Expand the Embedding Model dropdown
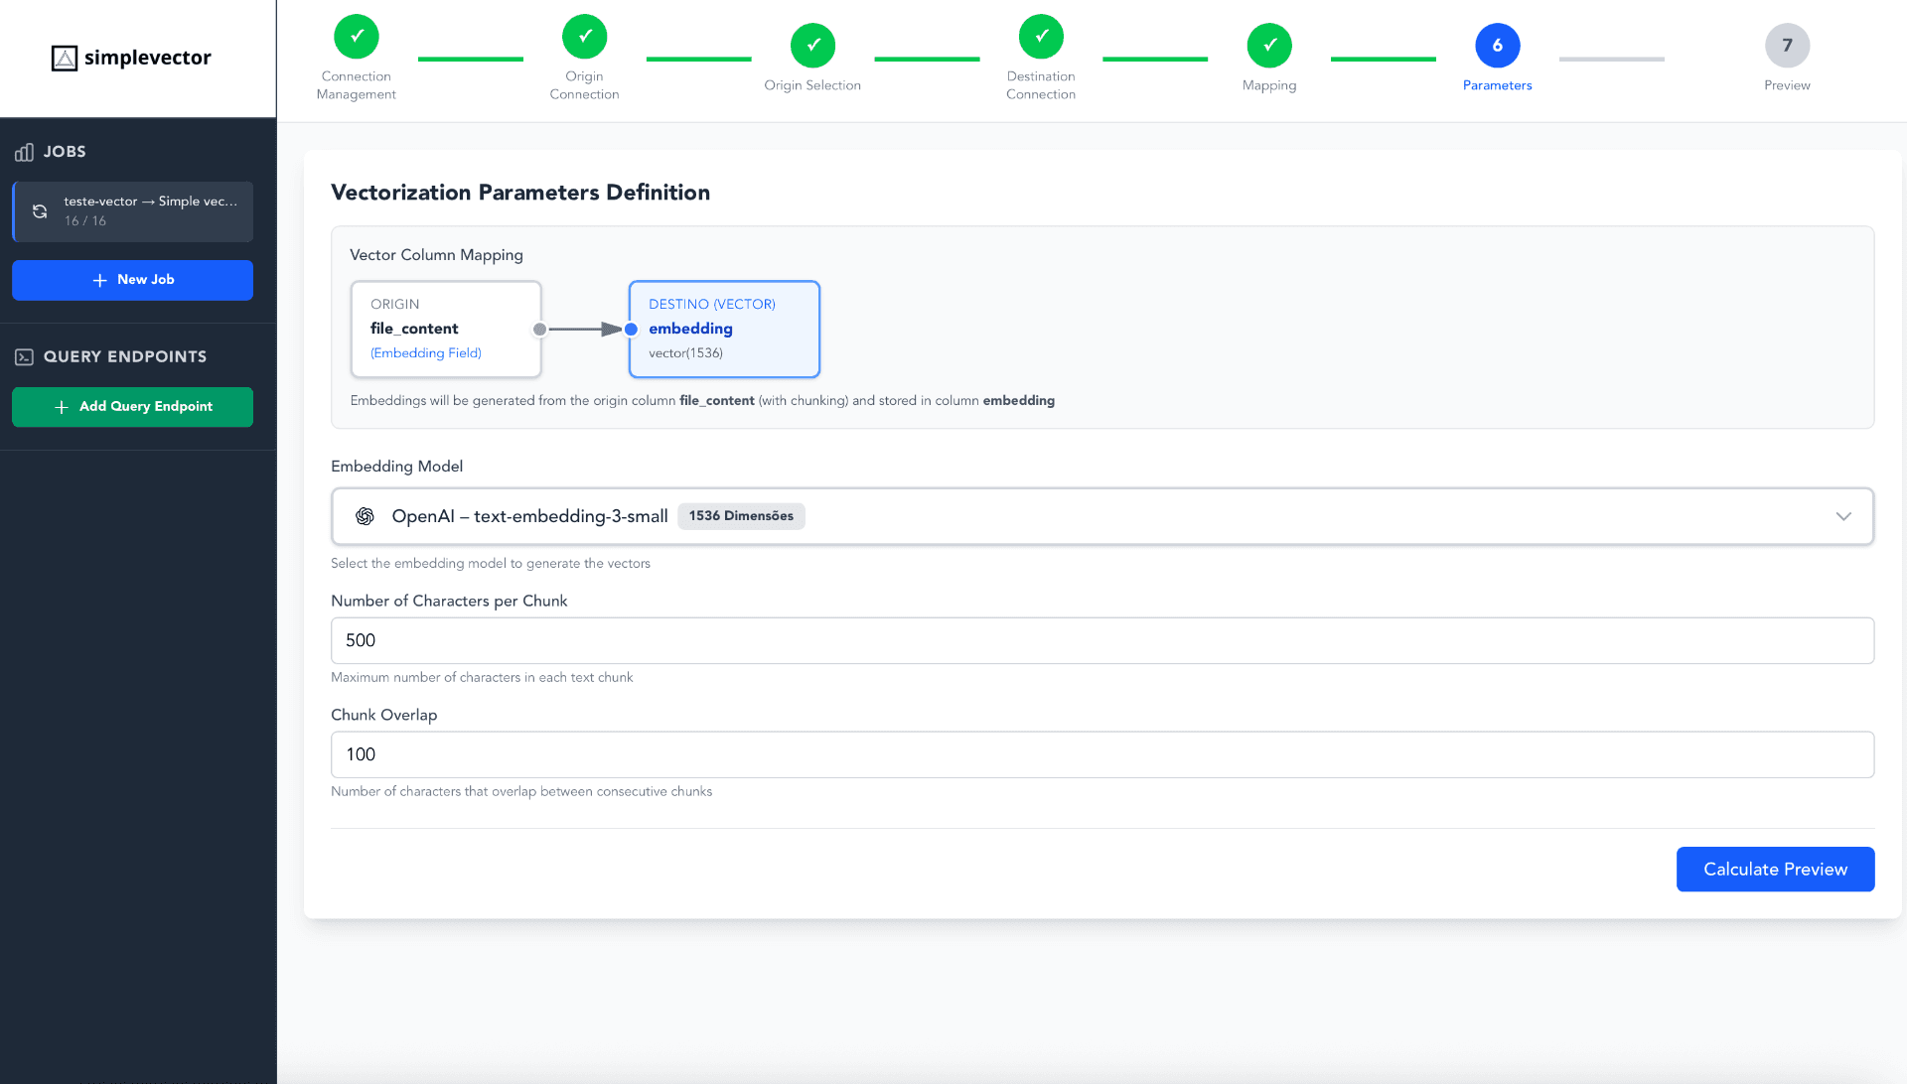This screenshot has width=1907, height=1084. pos(1100,516)
